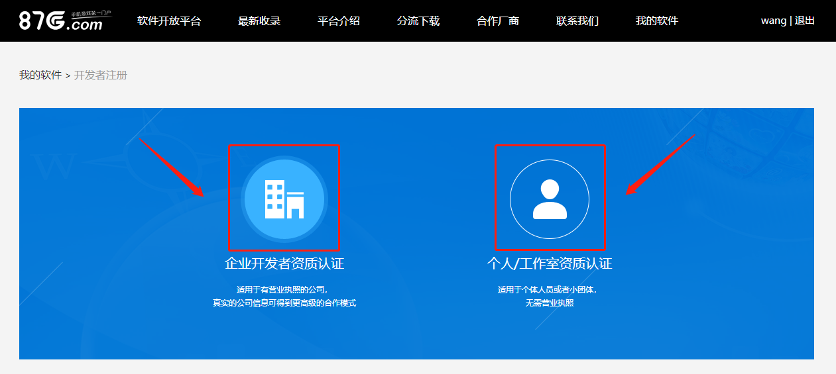The image size is (836, 374).
Task: Click the 开发者注册 breadcrumb text
Action: click(101, 75)
